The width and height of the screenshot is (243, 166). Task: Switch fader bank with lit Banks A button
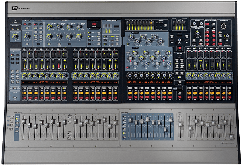pos(17,119)
